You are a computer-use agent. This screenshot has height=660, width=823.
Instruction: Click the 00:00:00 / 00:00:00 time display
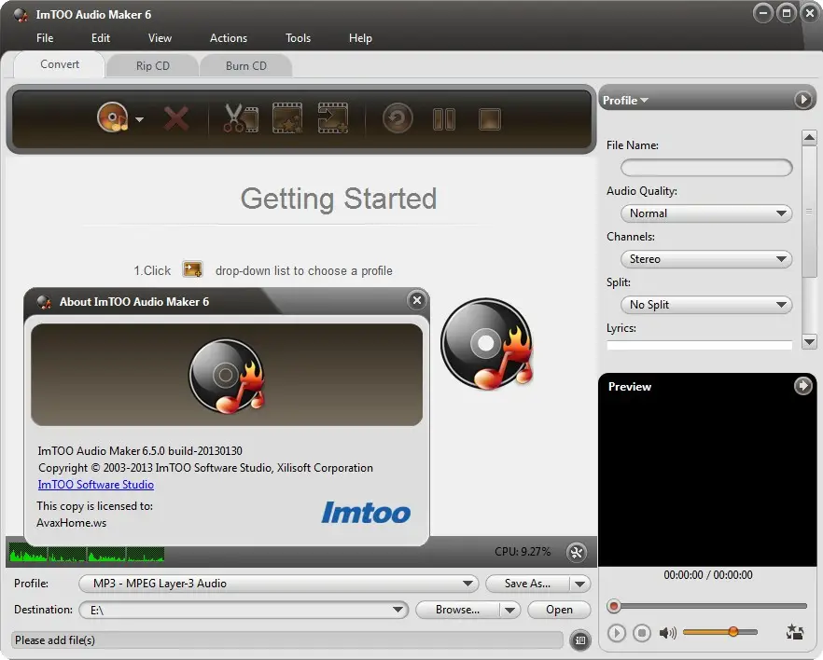(x=707, y=575)
